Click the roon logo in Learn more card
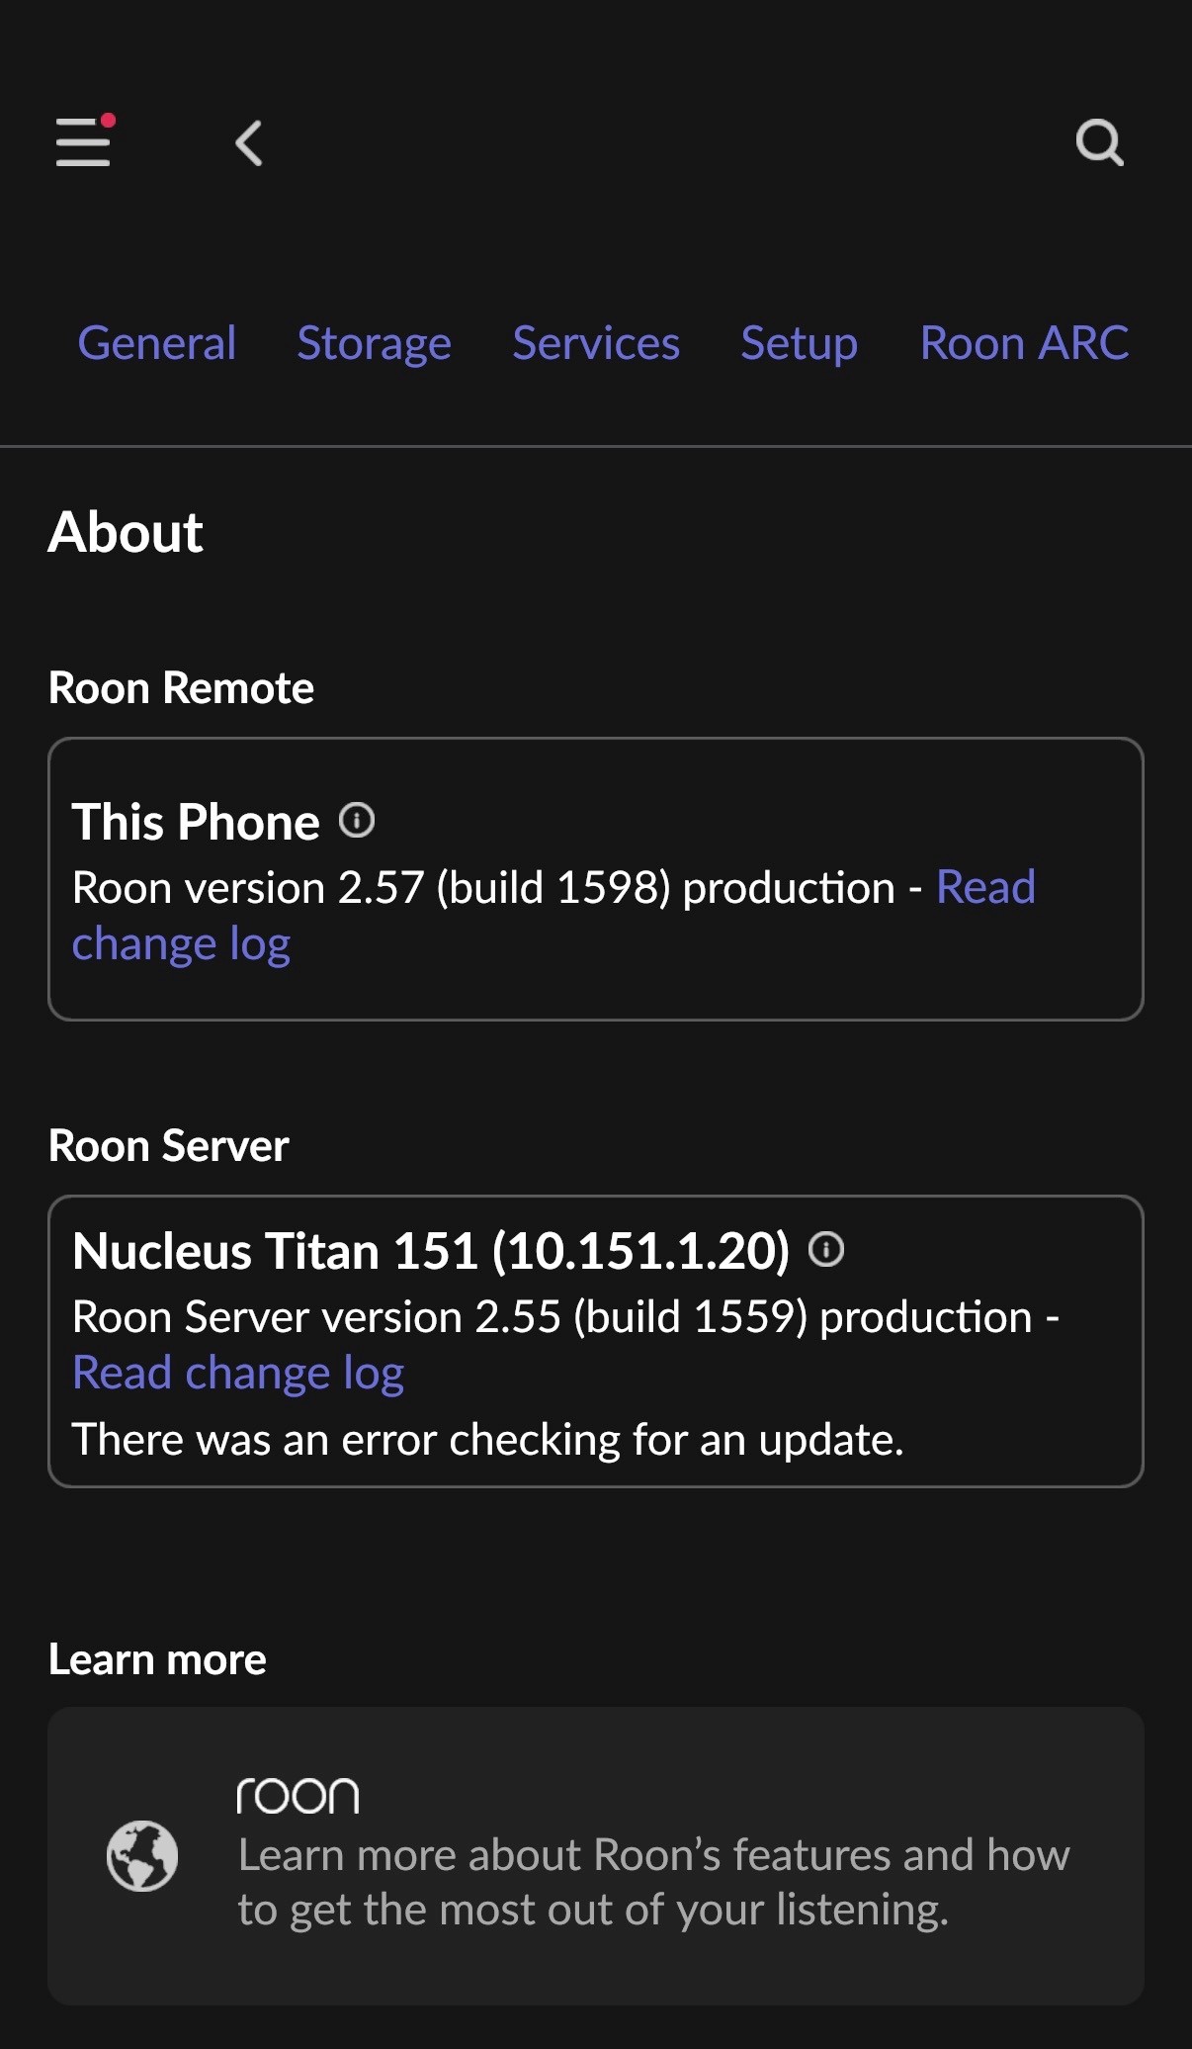This screenshot has width=1192, height=2049. point(298,1796)
